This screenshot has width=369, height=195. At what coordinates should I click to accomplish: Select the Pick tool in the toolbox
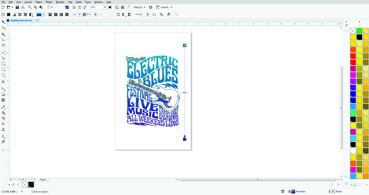tap(3, 22)
